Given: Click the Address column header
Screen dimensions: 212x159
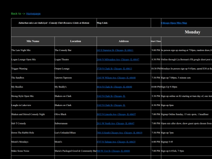Looking at the screenshot, I should [x=124, y=41].
